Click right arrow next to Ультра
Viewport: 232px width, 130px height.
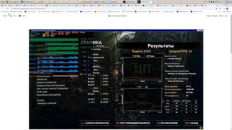pyautogui.click(x=112, y=73)
